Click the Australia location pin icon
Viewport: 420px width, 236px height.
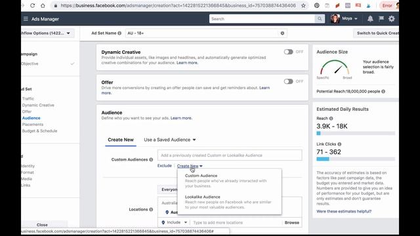(x=167, y=212)
